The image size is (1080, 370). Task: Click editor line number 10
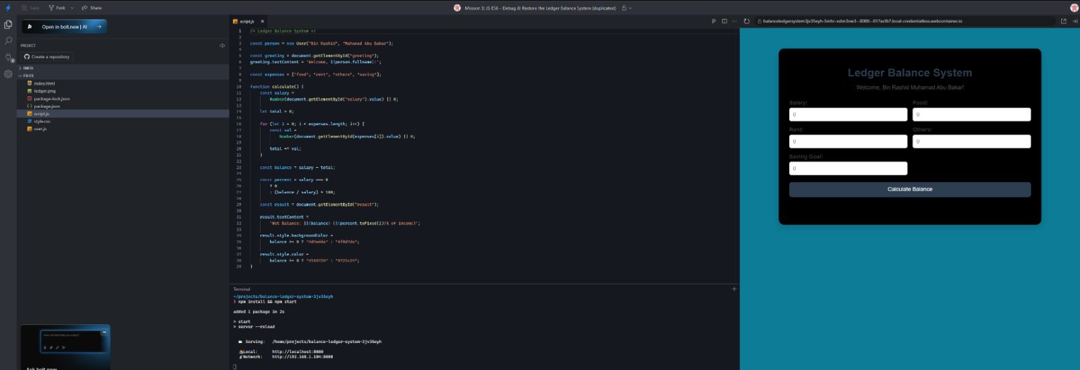238,87
